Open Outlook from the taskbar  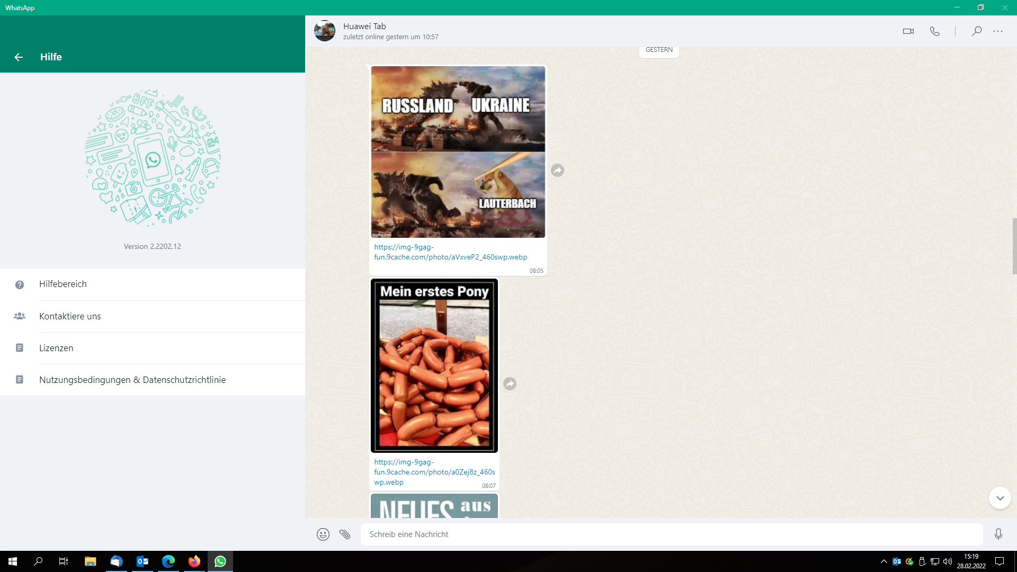tap(142, 561)
